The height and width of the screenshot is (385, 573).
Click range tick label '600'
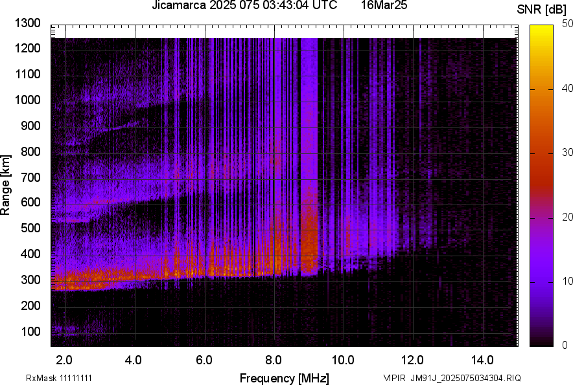[30, 202]
